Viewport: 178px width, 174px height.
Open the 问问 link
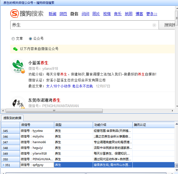point(85,14)
